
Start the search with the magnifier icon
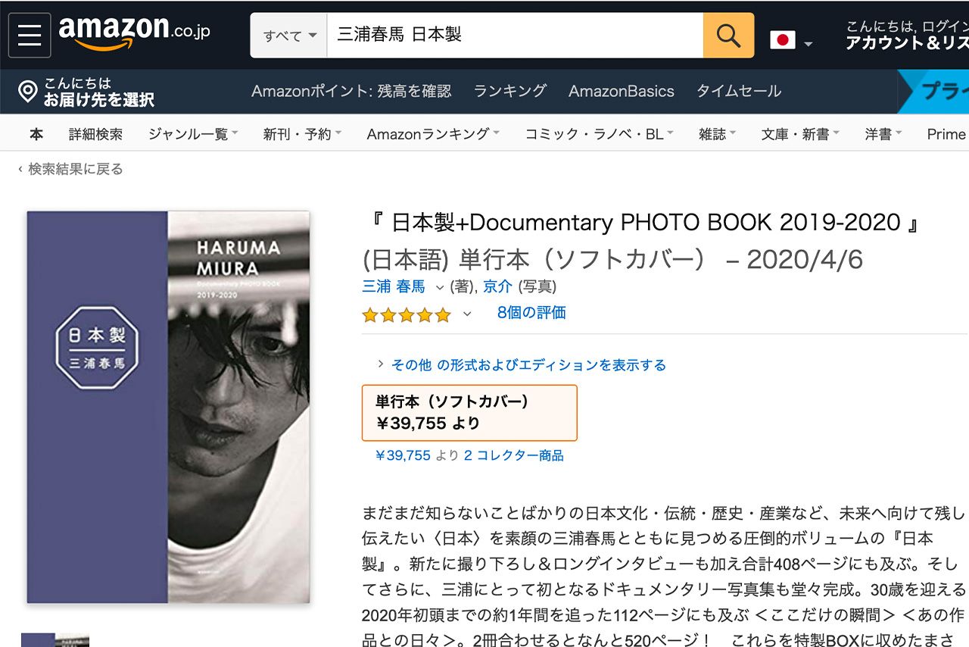727,34
